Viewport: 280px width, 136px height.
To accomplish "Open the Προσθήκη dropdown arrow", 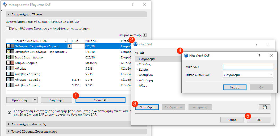I will 35,100.
